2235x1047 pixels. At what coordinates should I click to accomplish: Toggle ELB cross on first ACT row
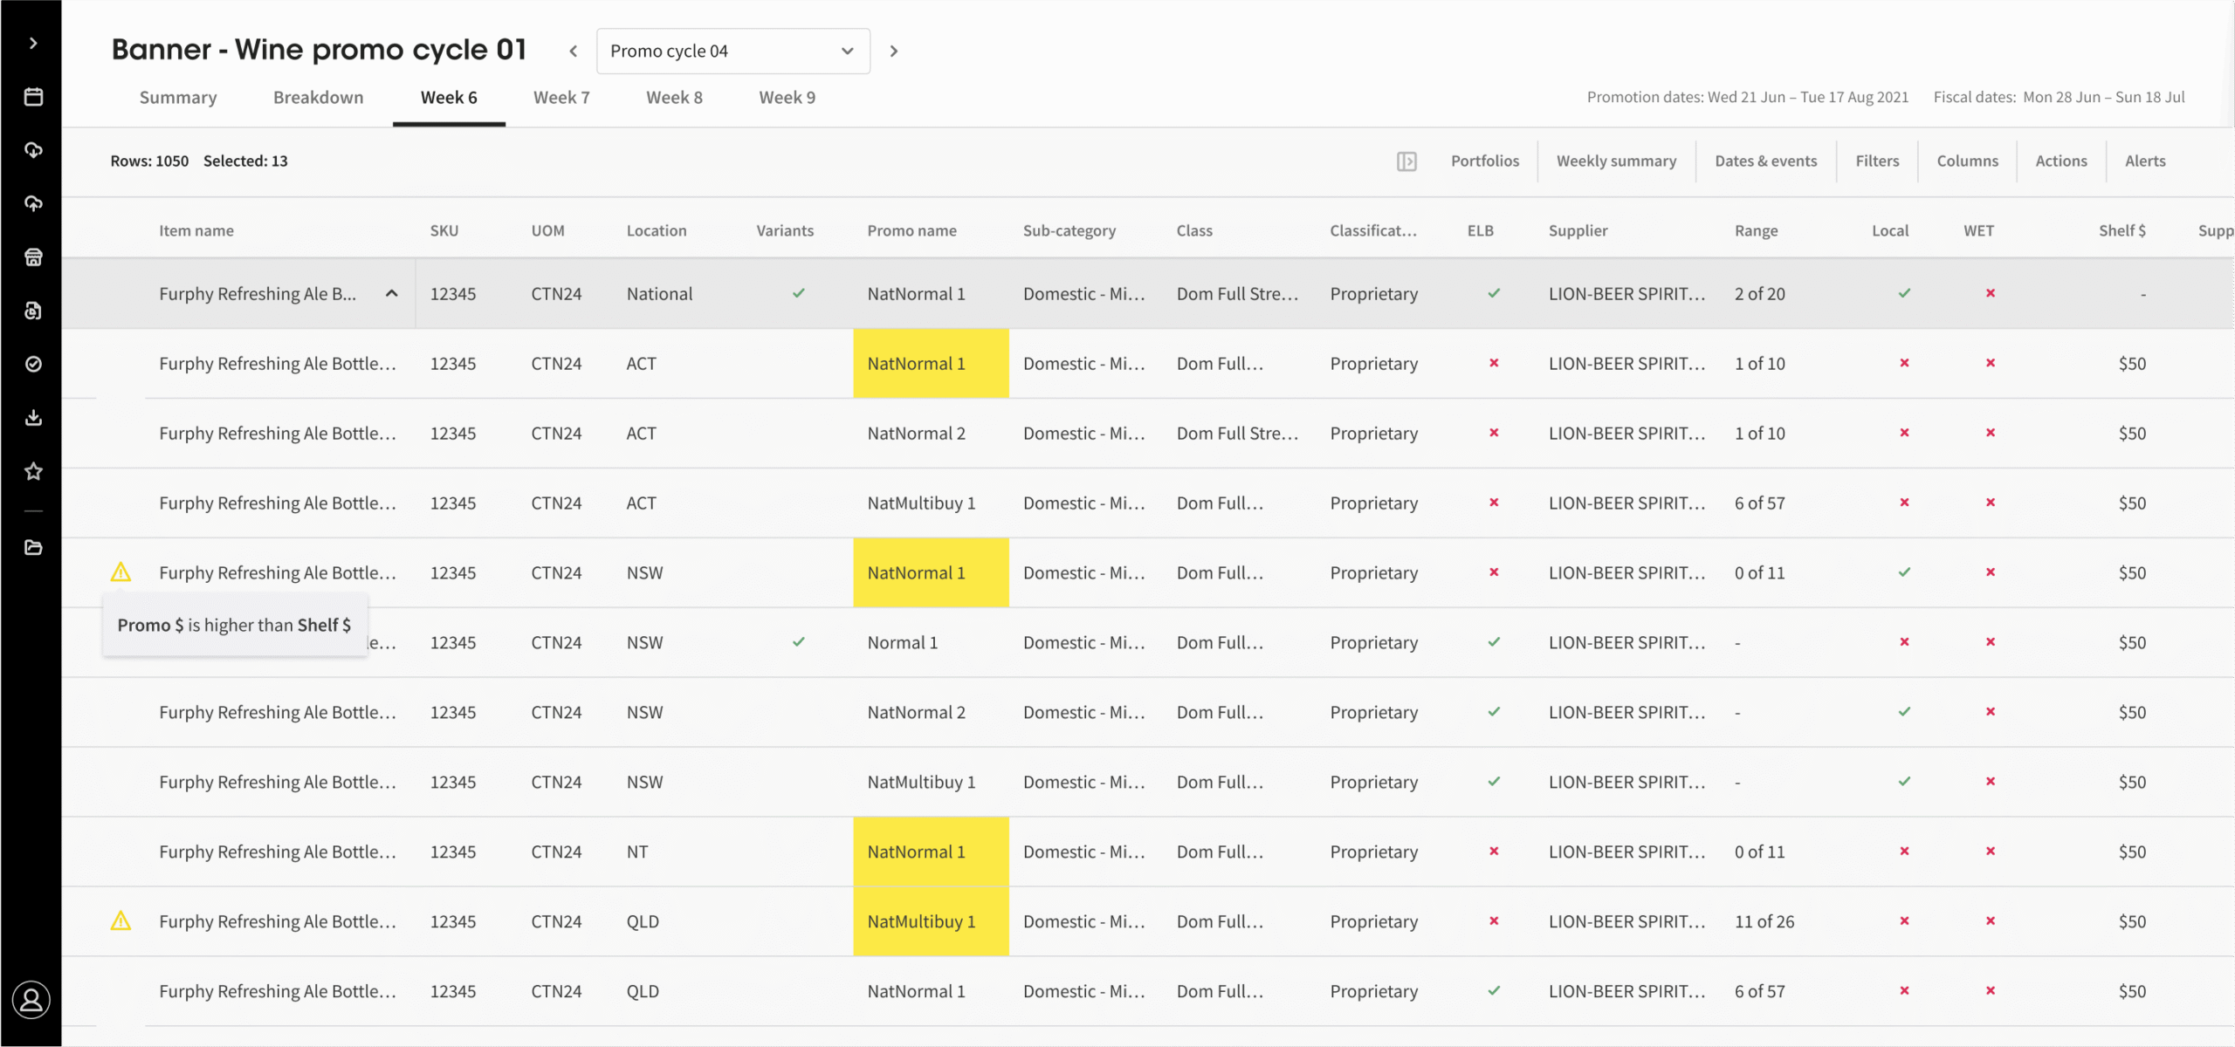(x=1494, y=363)
